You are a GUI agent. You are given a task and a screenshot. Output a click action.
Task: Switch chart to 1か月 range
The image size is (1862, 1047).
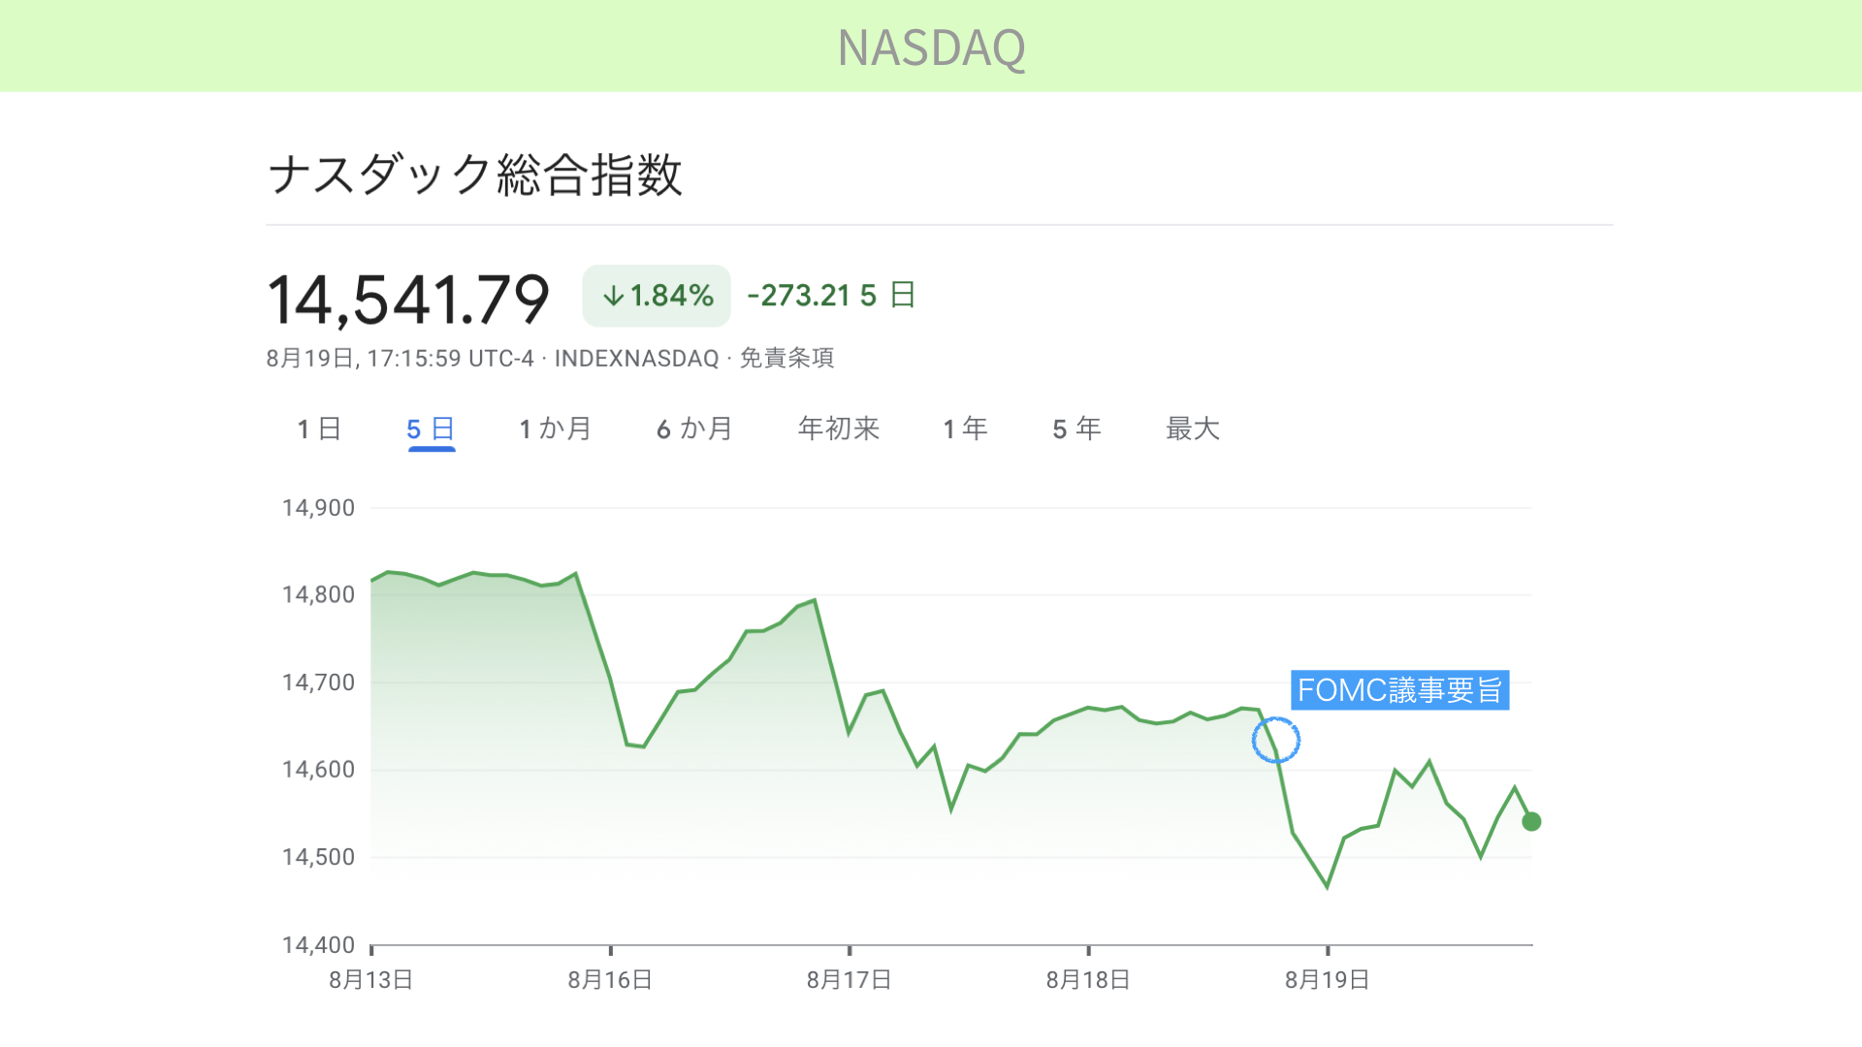[555, 428]
